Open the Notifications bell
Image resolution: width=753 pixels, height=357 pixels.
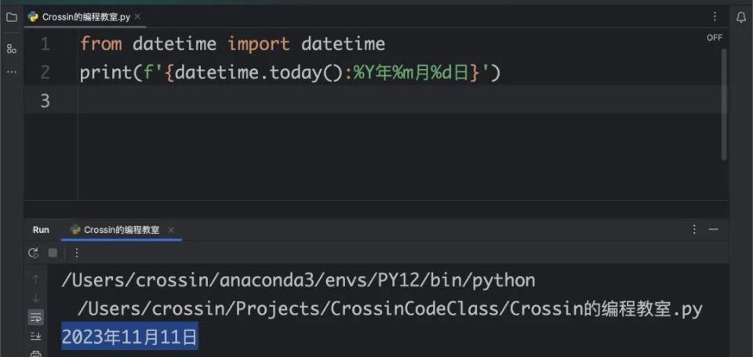pyautogui.click(x=741, y=18)
